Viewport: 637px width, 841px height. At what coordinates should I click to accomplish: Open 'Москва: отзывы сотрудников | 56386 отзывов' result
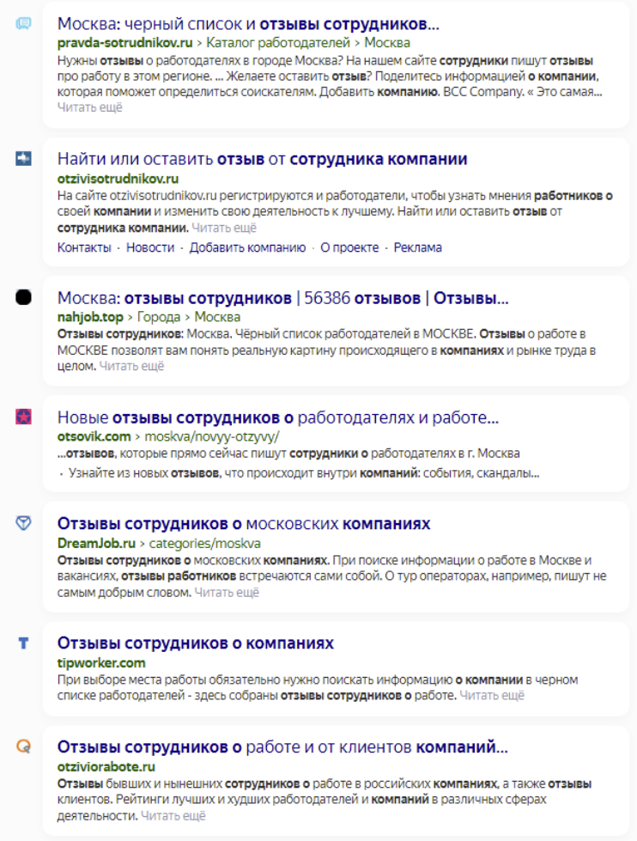pos(282,298)
